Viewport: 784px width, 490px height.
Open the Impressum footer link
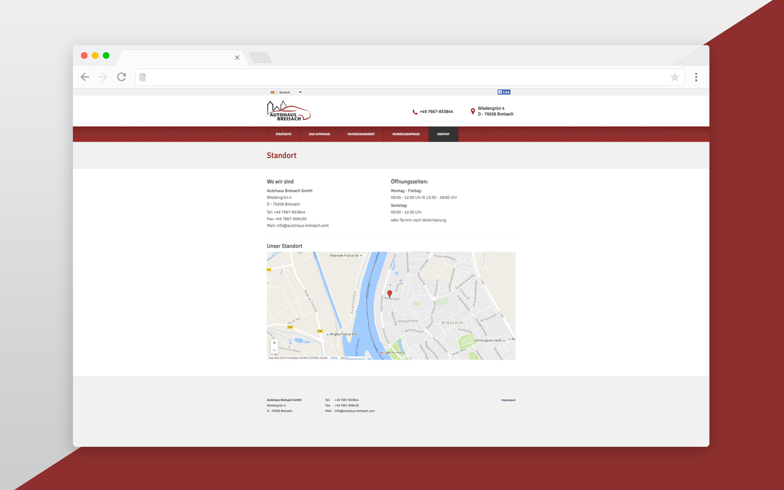508,400
